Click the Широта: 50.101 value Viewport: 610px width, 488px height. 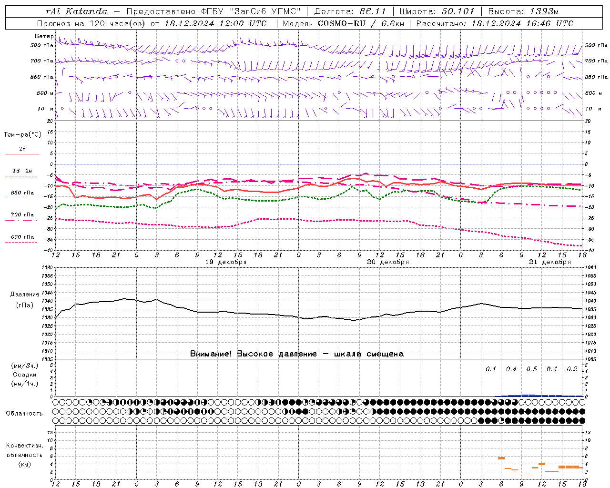click(437, 11)
